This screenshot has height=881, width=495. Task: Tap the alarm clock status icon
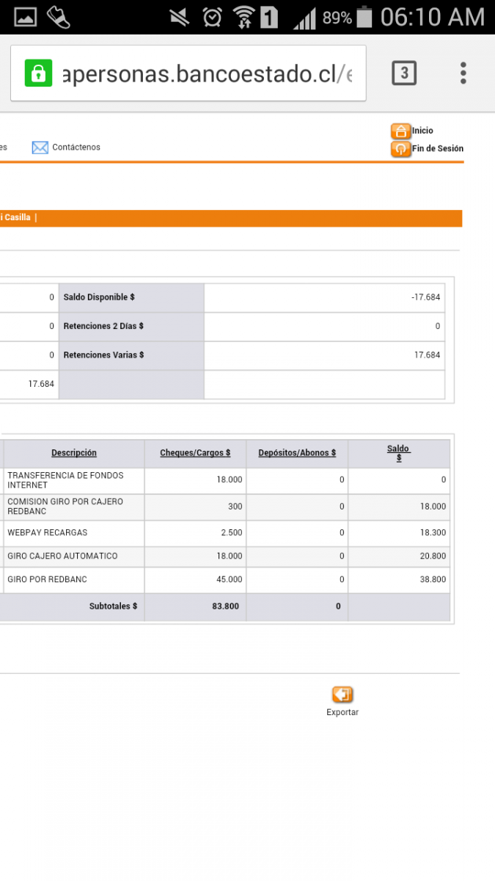point(213,17)
